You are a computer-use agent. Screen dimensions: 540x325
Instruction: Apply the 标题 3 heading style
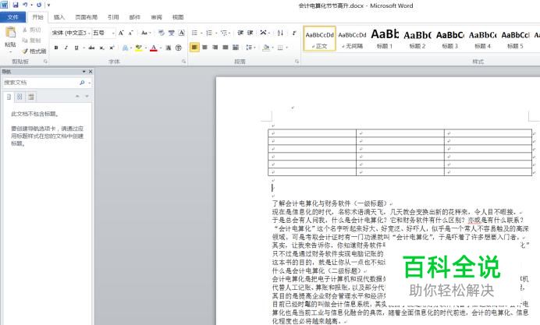pyautogui.click(x=449, y=38)
